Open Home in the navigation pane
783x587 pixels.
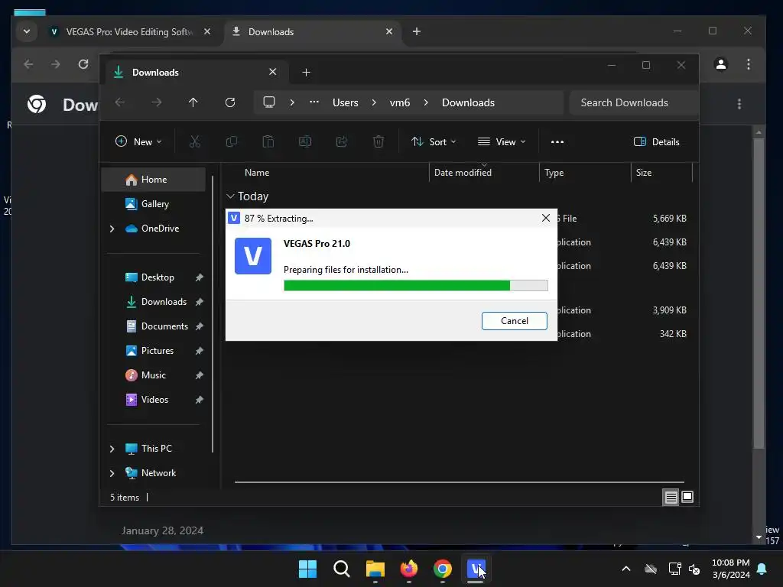click(x=153, y=180)
